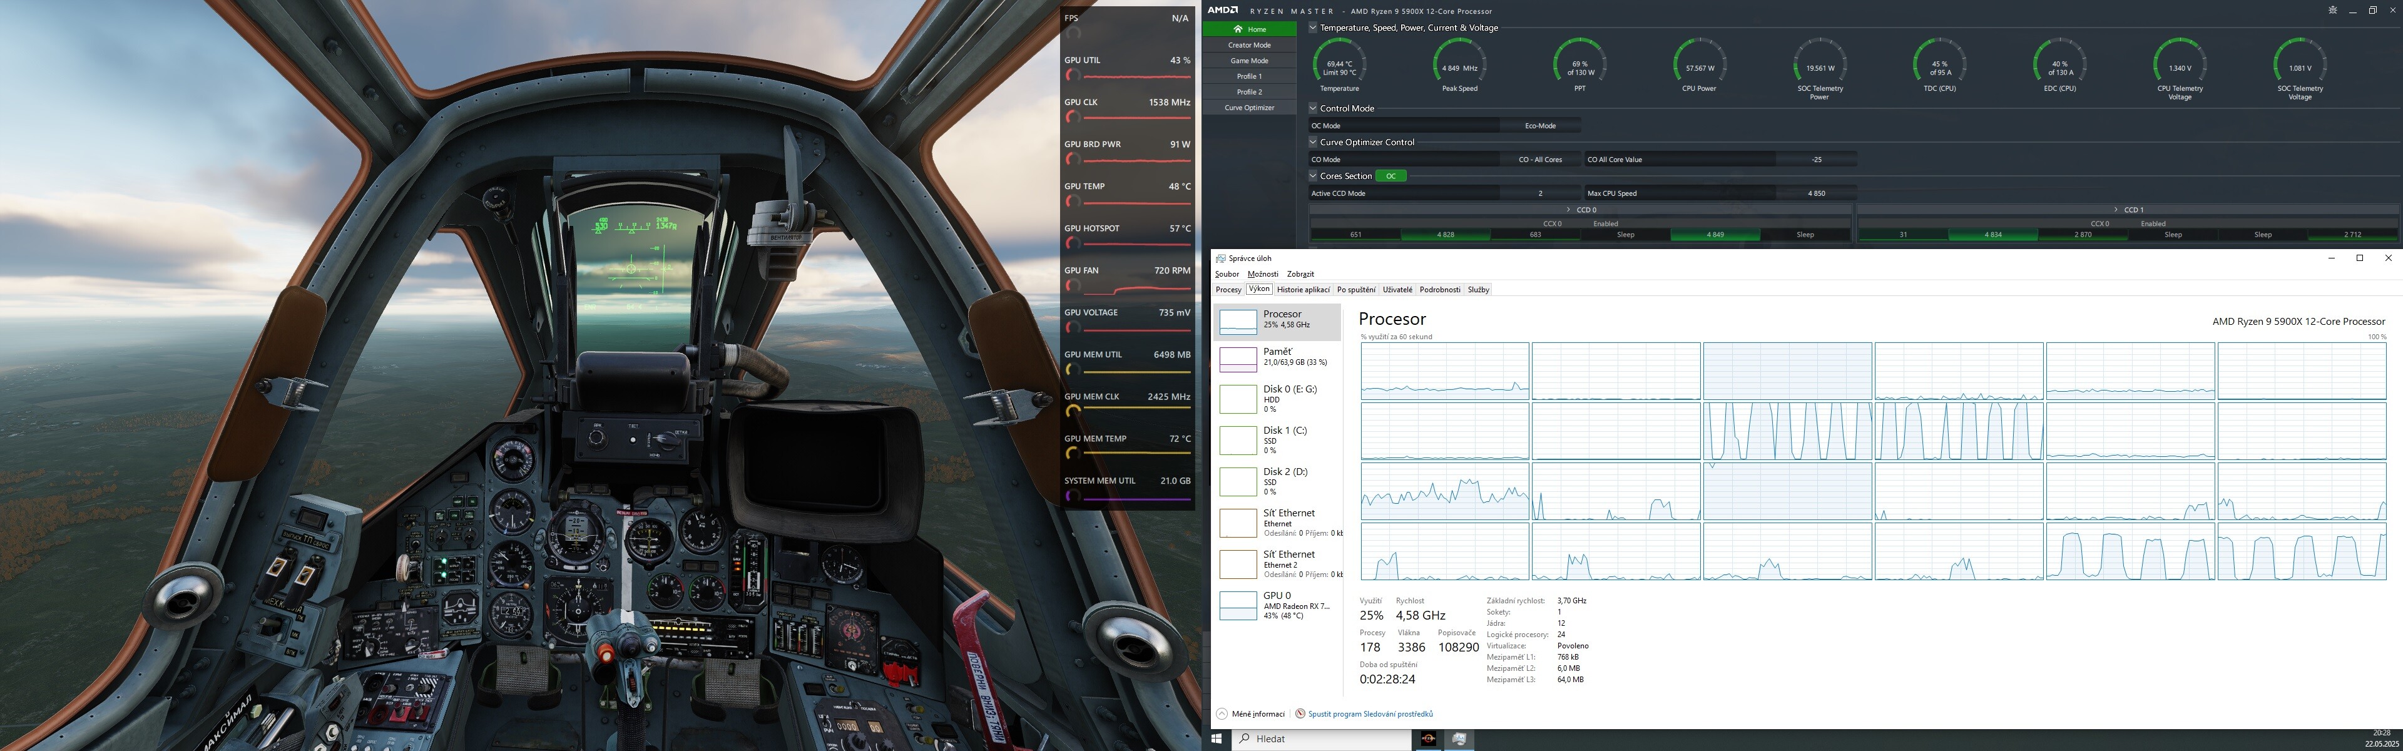Toggle the green OC button in Cores Section

coord(1391,175)
